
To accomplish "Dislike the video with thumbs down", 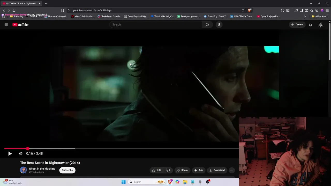I will 168,170.
